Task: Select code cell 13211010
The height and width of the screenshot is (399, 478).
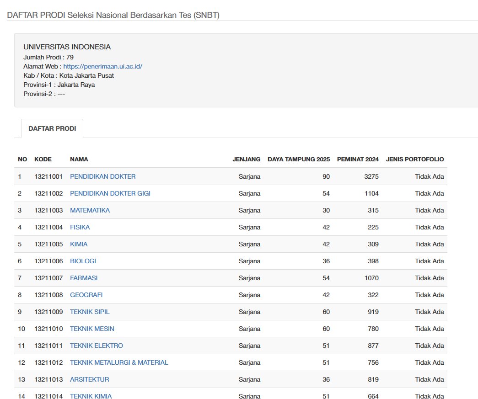Action: click(48, 329)
